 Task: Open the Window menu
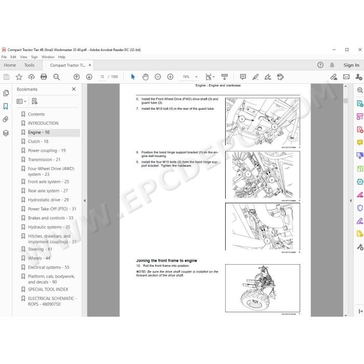(x=48, y=57)
